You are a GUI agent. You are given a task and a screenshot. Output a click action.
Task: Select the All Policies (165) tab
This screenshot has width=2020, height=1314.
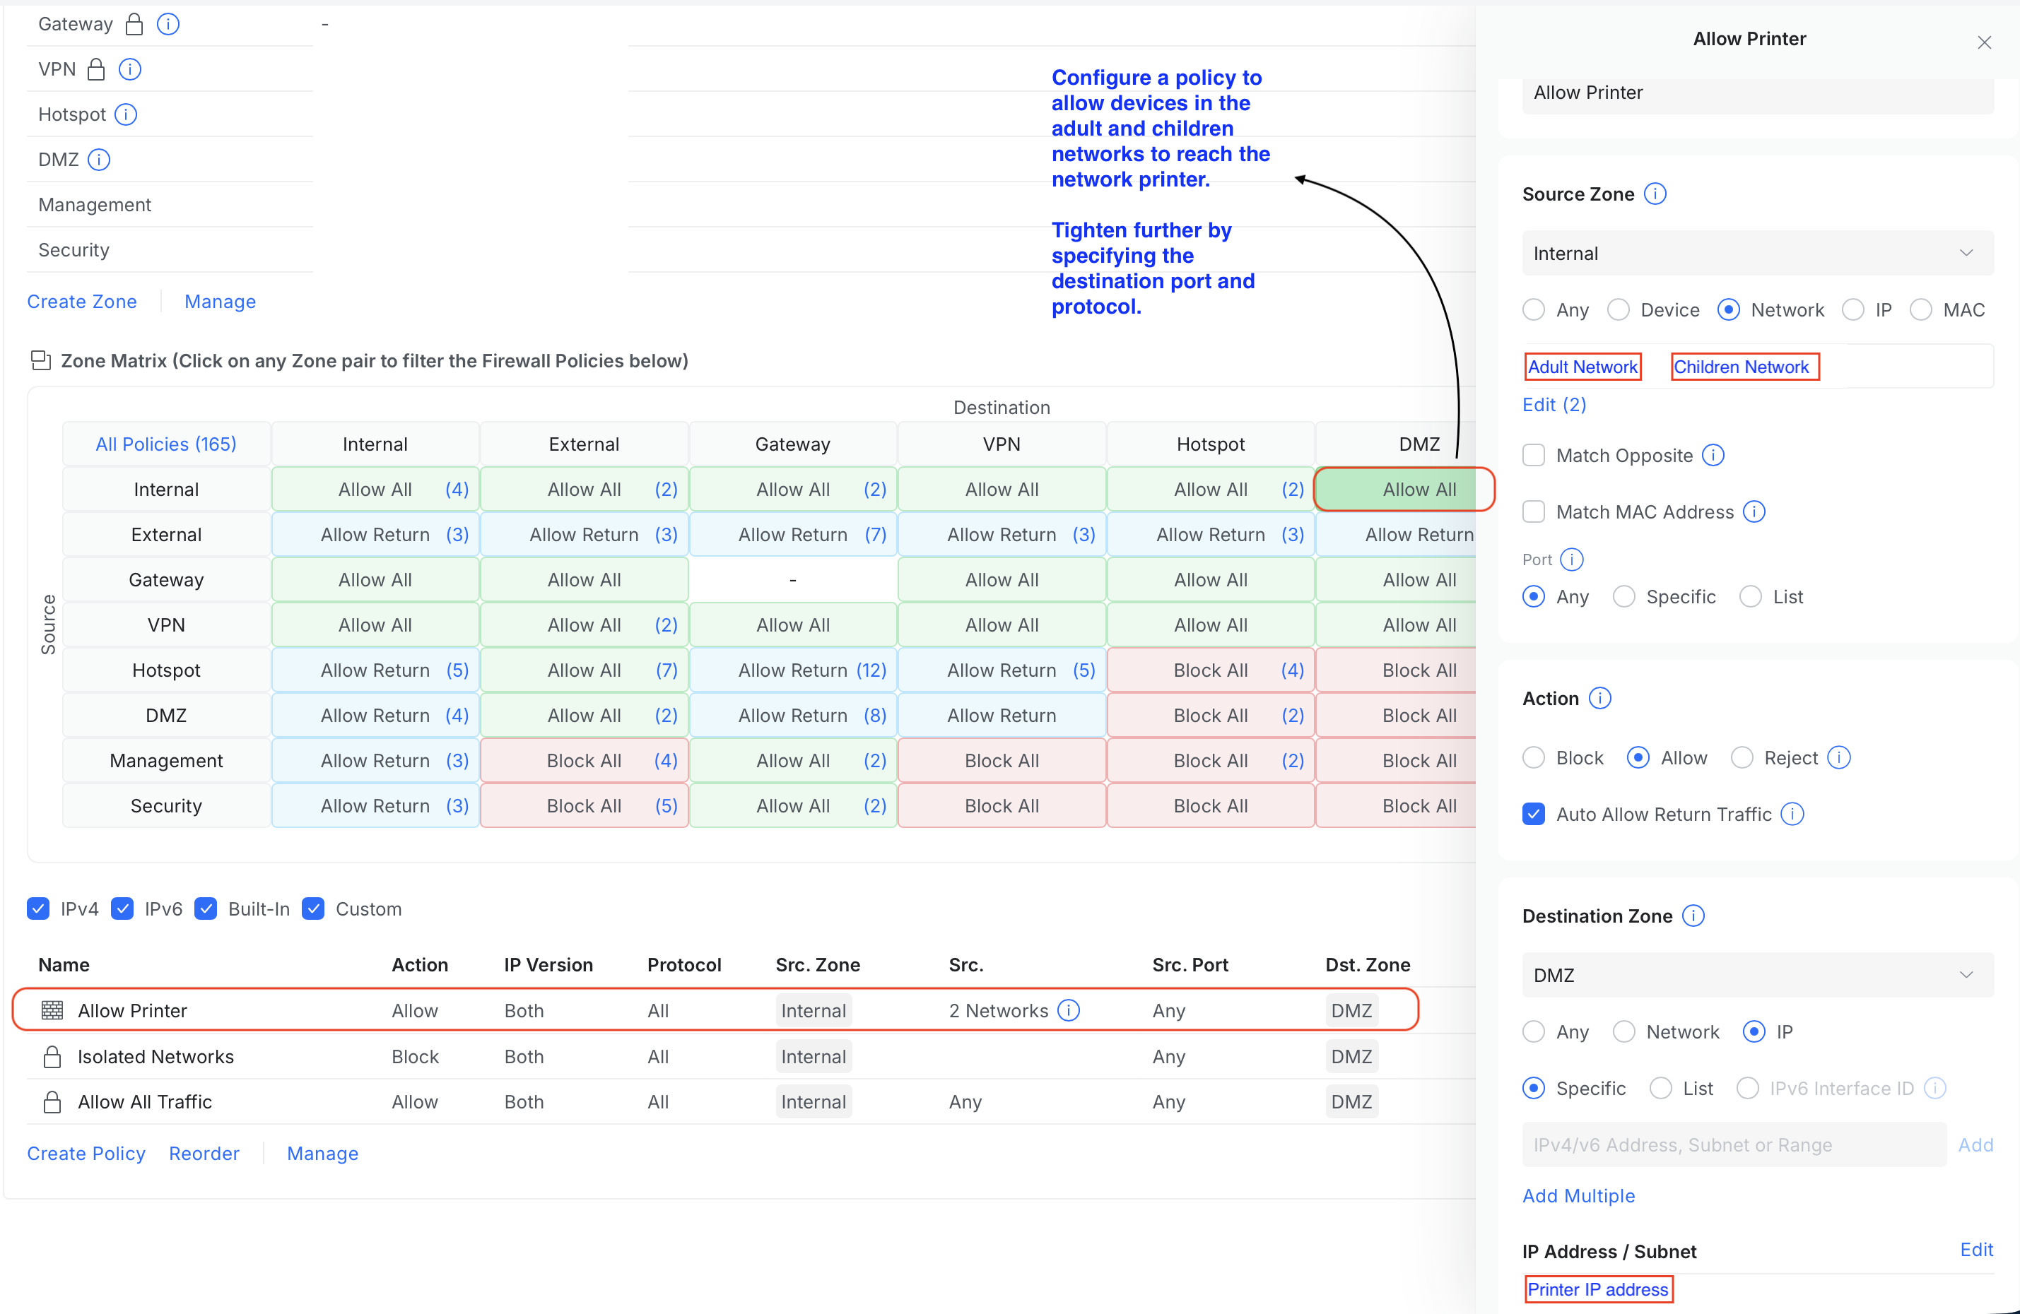[x=165, y=444]
